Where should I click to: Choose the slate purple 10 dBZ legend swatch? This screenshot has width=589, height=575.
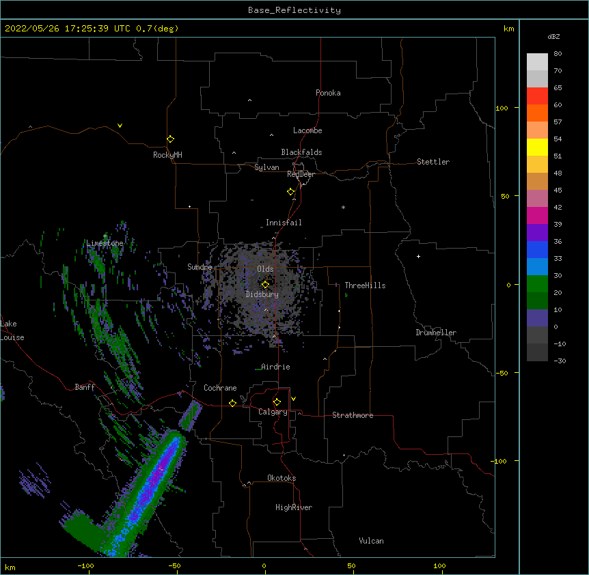(537, 318)
